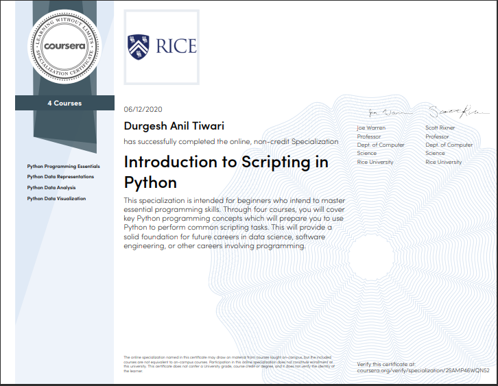The height and width of the screenshot is (386, 498).
Task: Click 'Python Data Representations' course name
Action: [x=60, y=176]
